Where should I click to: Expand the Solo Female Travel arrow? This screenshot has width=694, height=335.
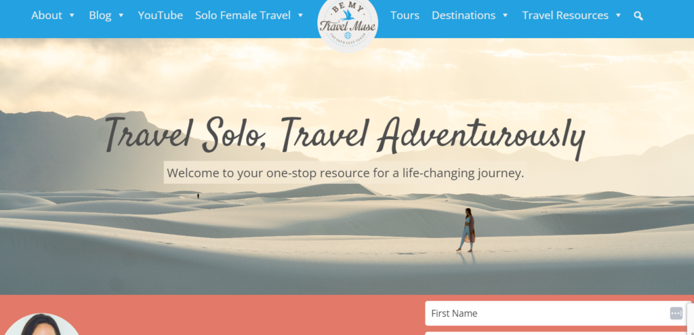(x=300, y=16)
